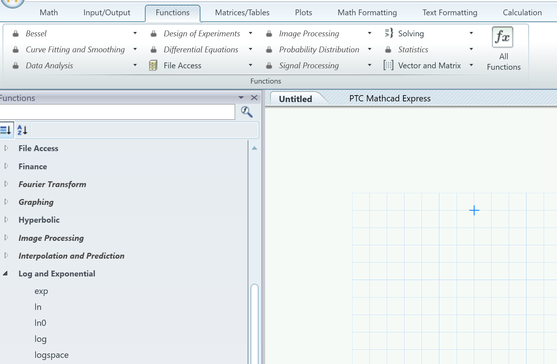Open the All Functions fx icon

(503, 37)
